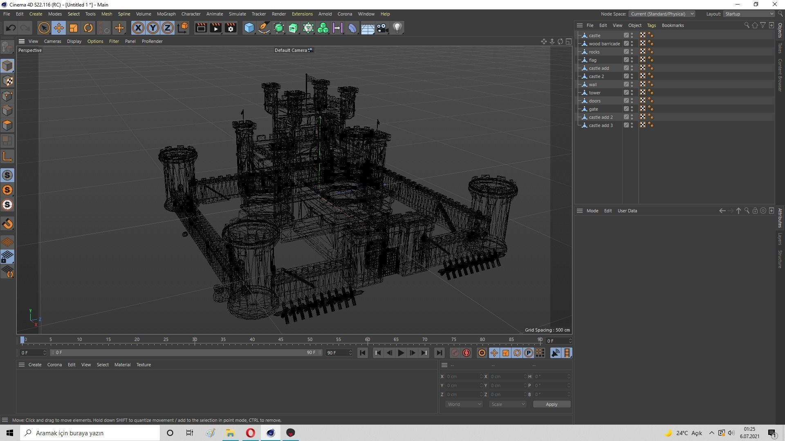This screenshot has height=441, width=785.
Task: Select the wood barricade object
Action: click(604, 44)
